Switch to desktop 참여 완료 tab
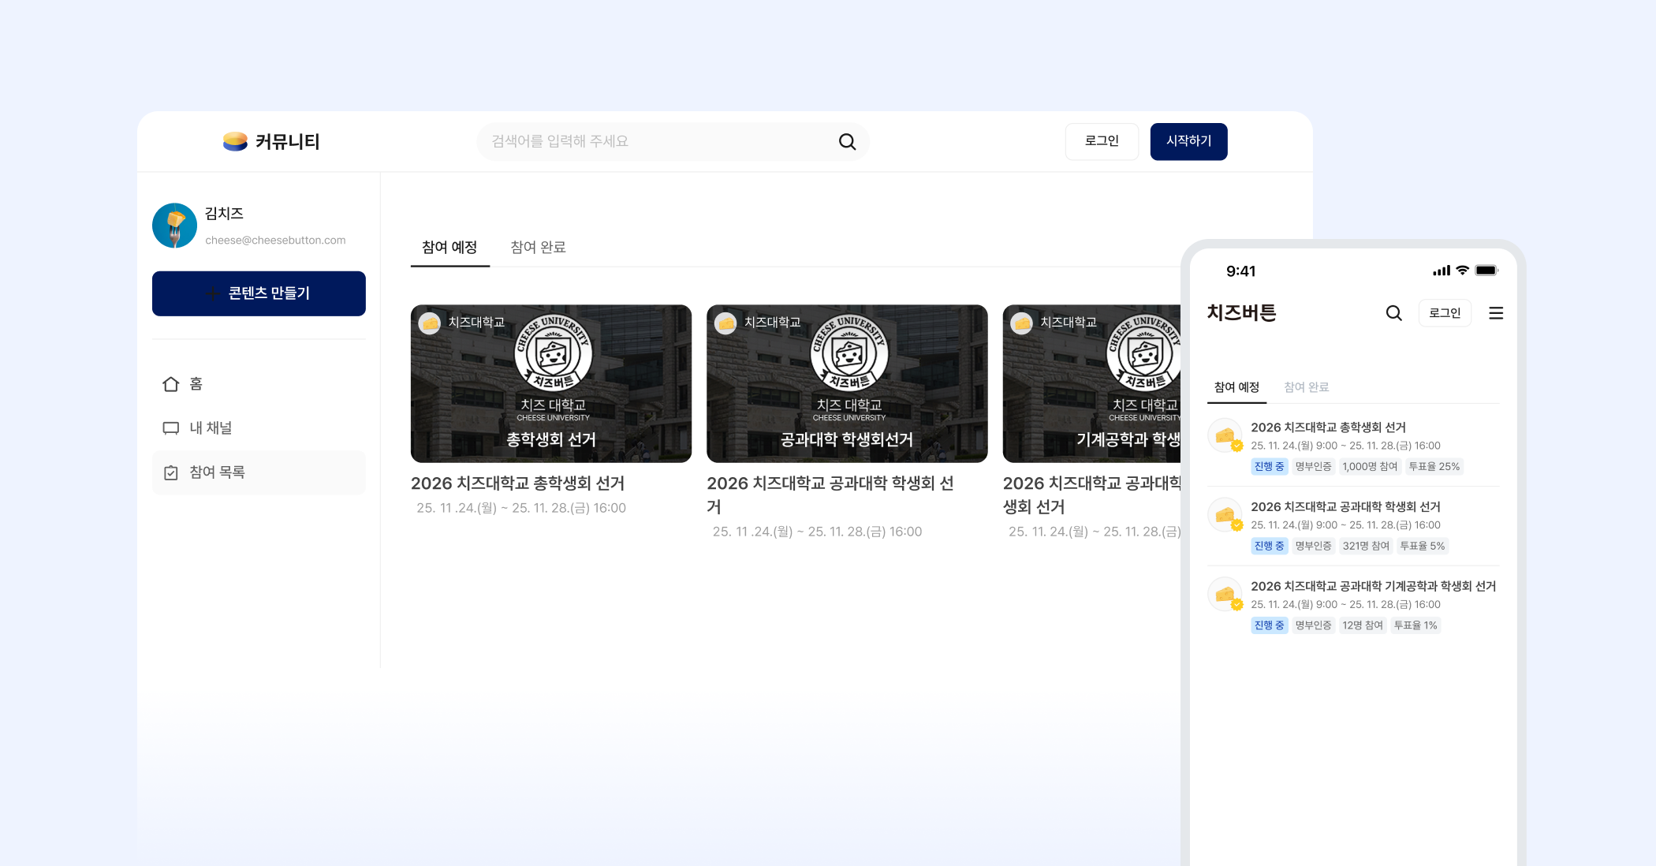Viewport: 1656px width, 866px height. click(538, 247)
